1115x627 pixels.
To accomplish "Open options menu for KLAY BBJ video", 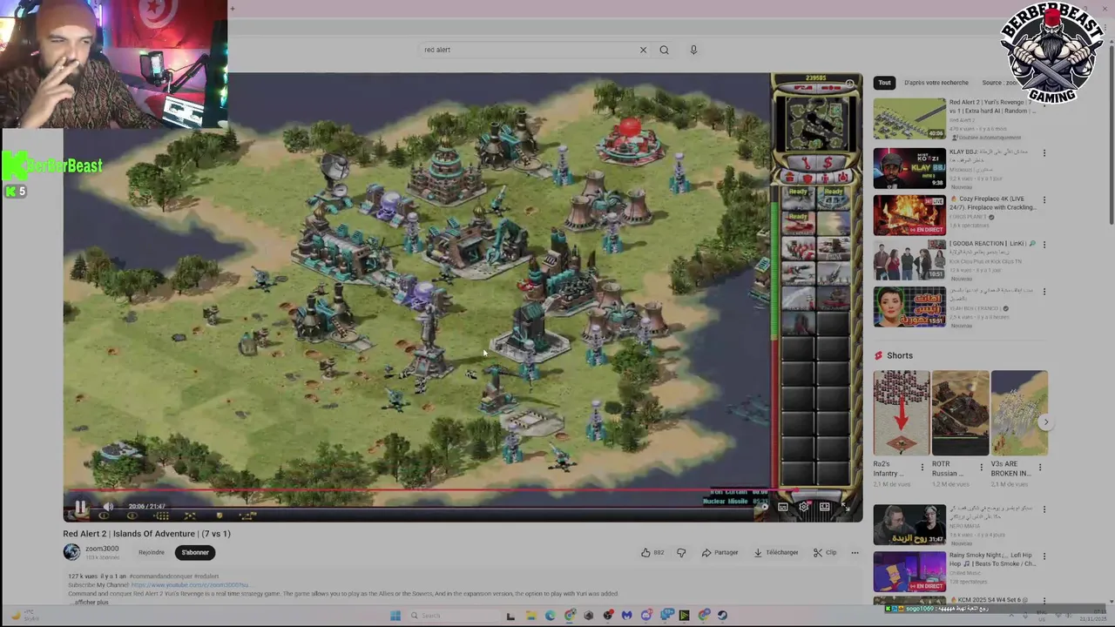I will 1044,153.
